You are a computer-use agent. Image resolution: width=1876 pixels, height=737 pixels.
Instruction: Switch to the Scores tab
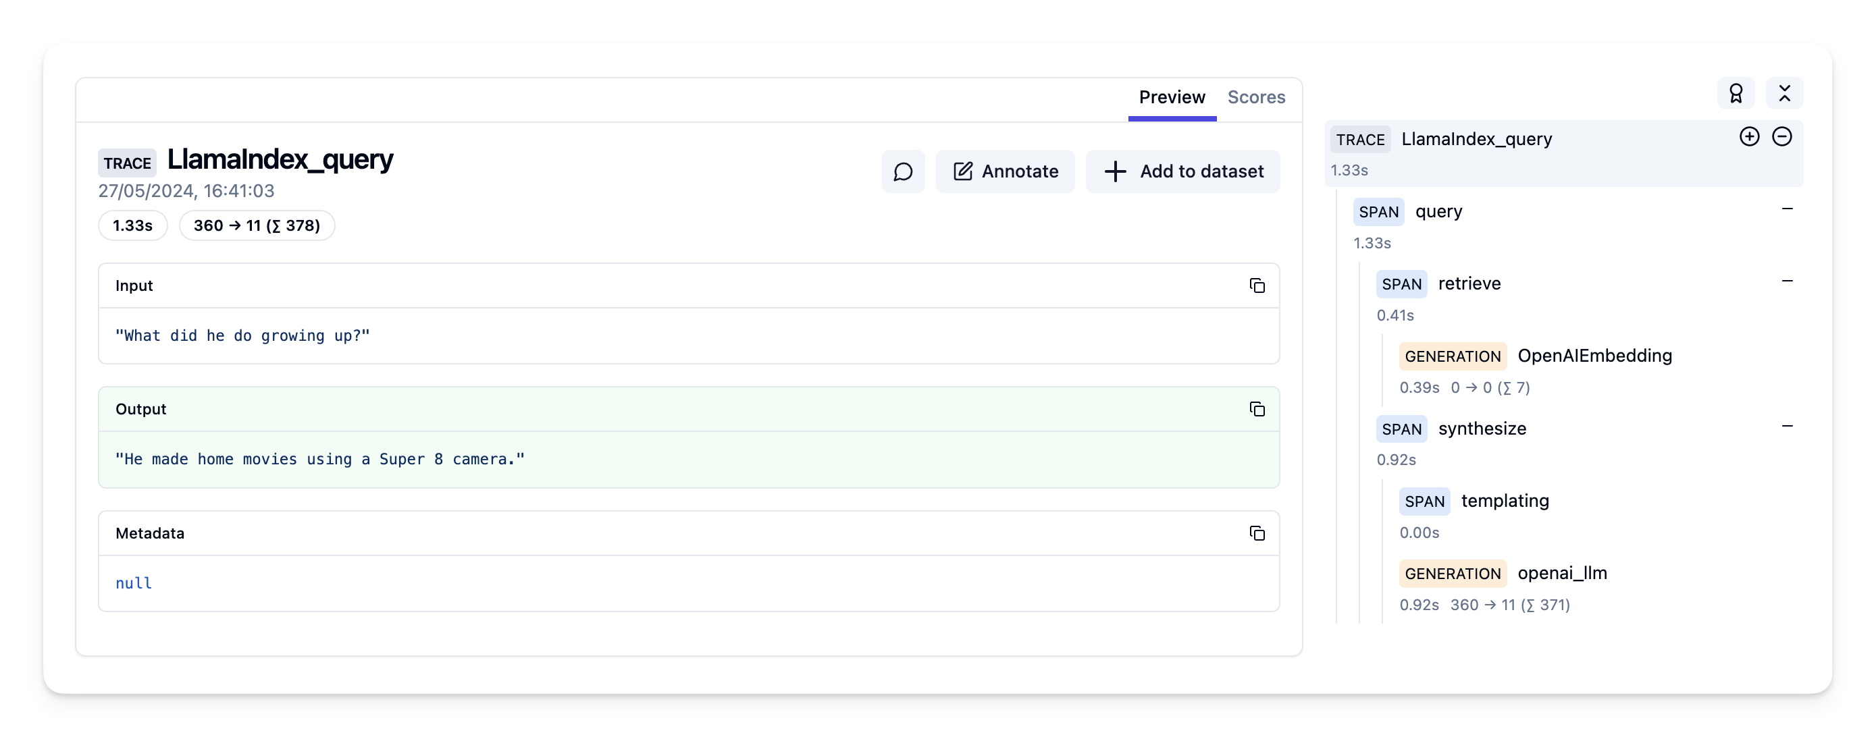[1256, 97]
